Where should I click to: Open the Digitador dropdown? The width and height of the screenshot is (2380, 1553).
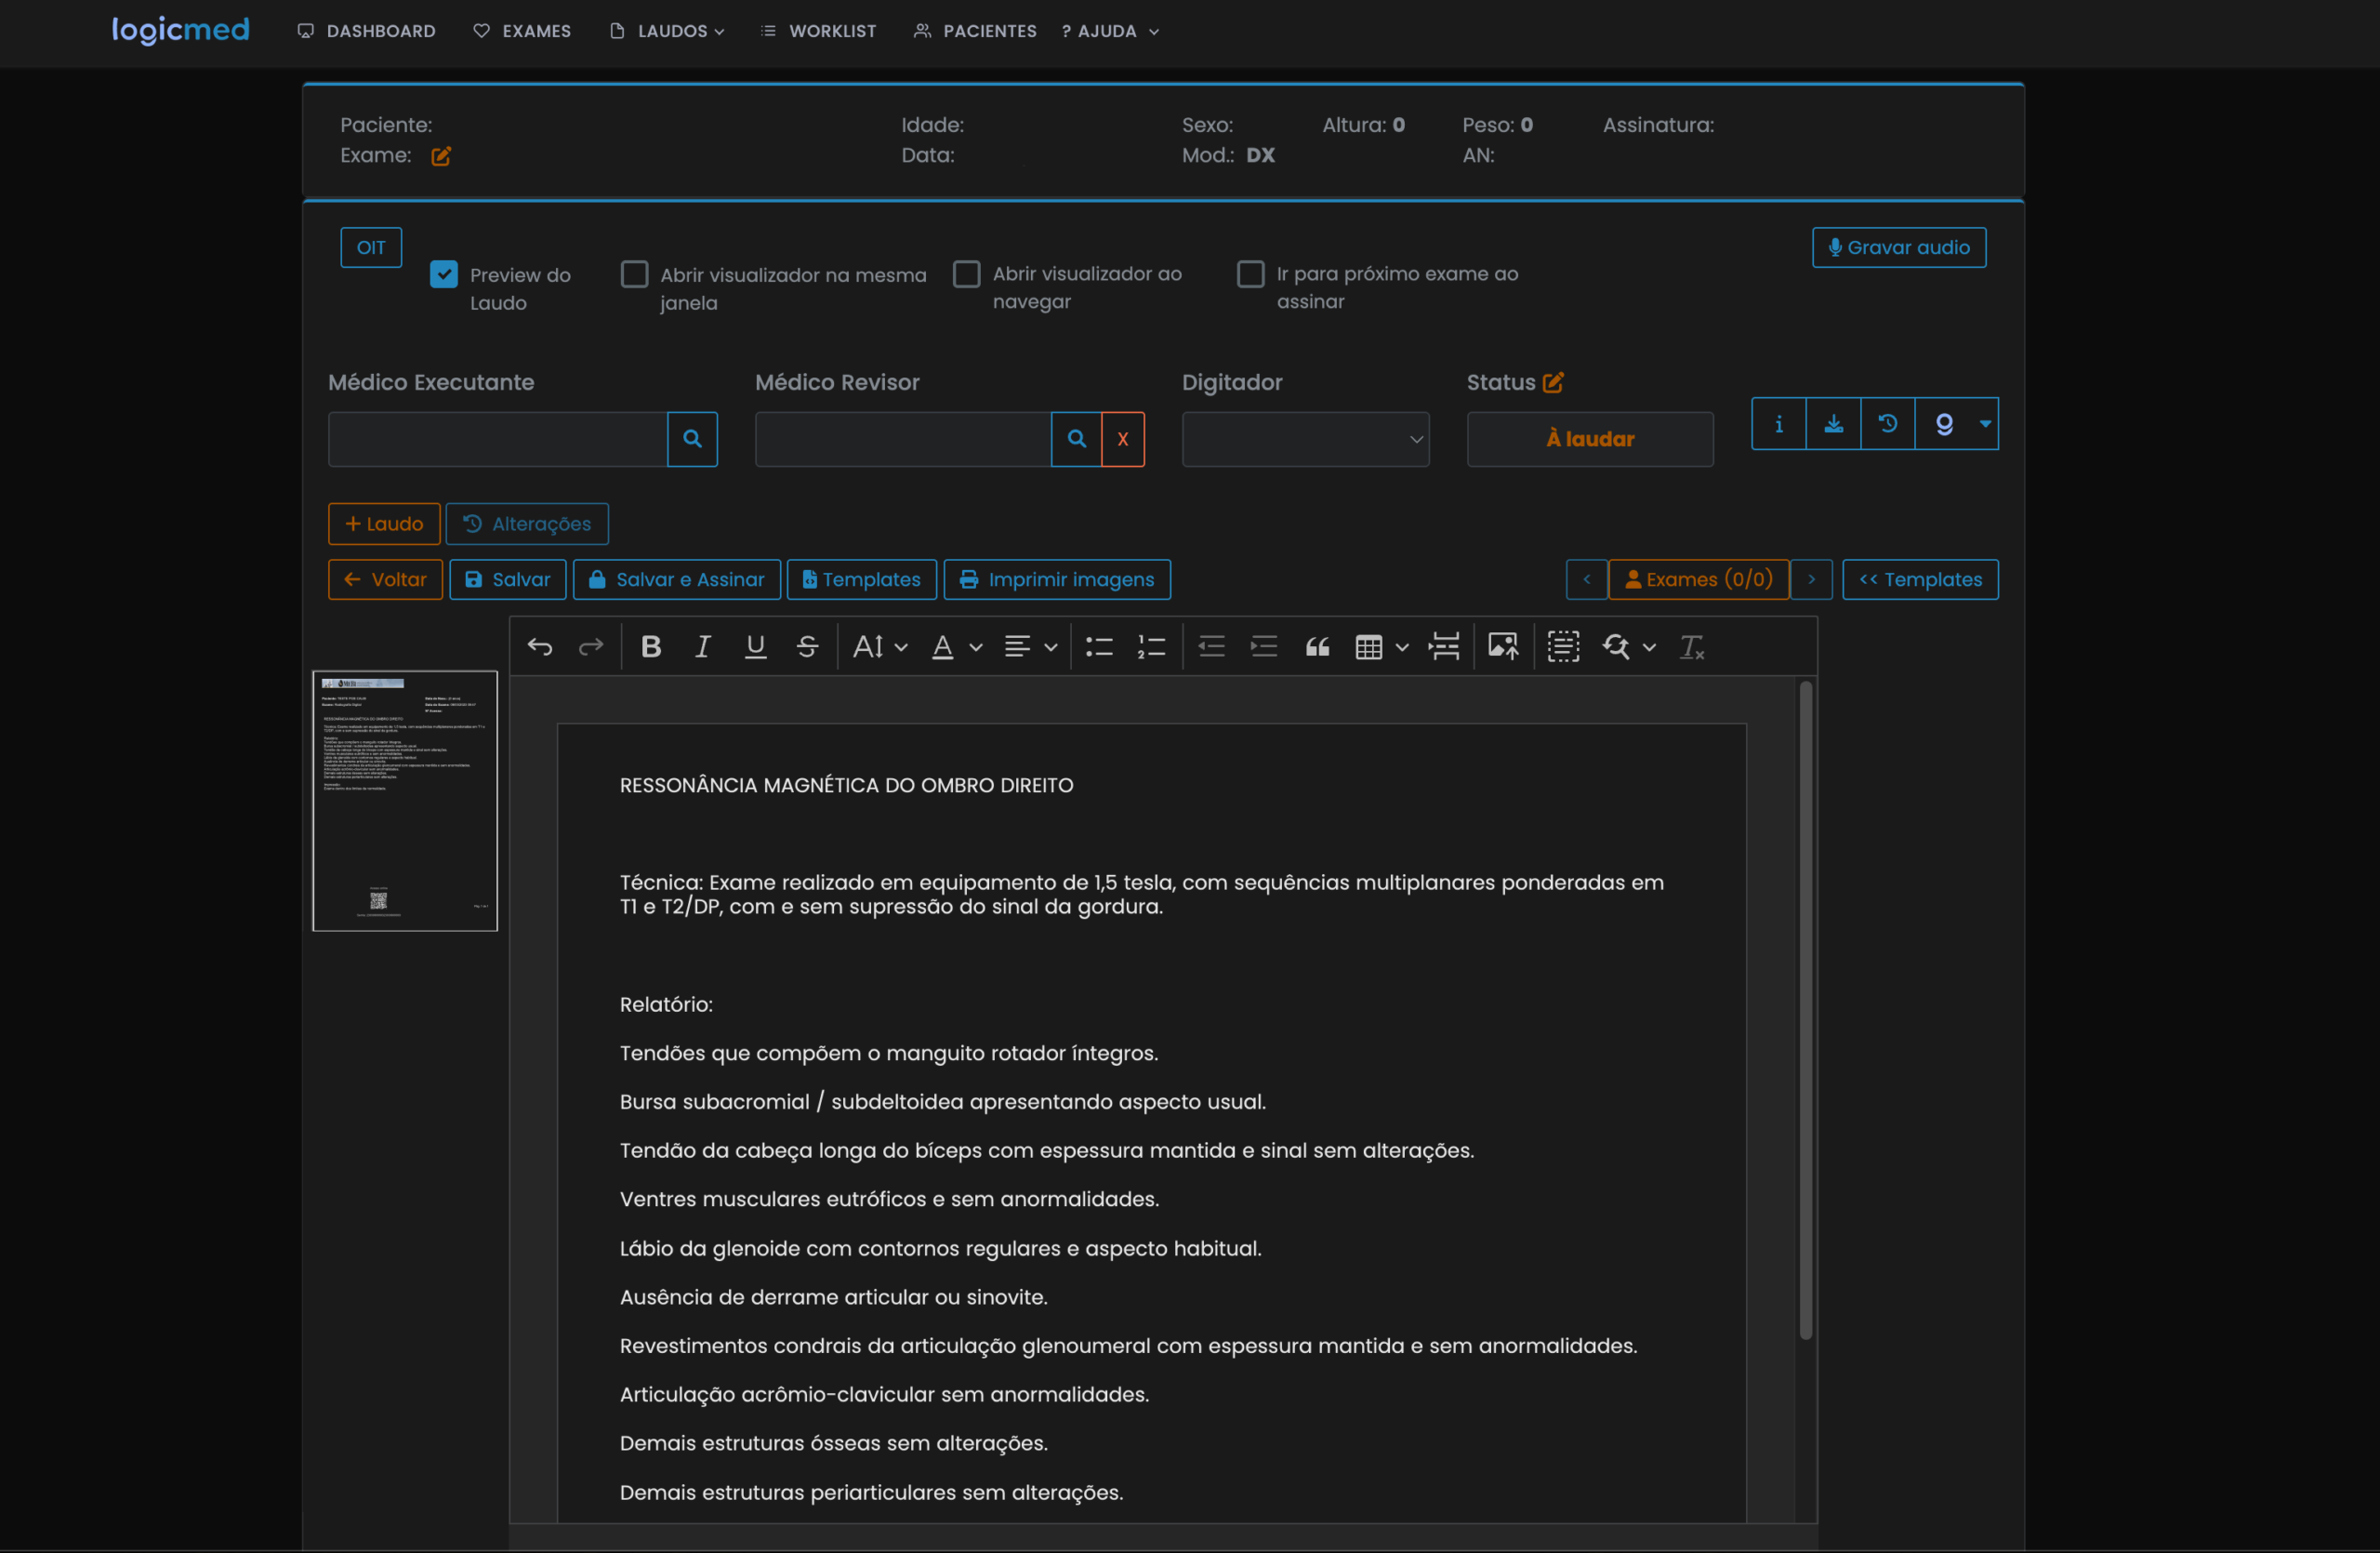coord(1305,439)
